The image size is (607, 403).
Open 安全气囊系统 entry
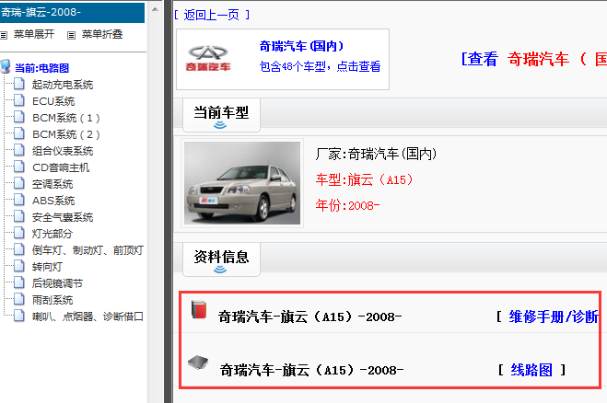(x=63, y=217)
